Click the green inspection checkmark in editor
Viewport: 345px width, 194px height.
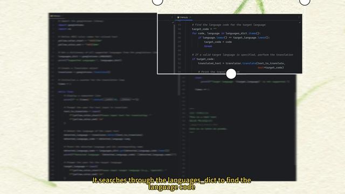click(x=300, y=23)
